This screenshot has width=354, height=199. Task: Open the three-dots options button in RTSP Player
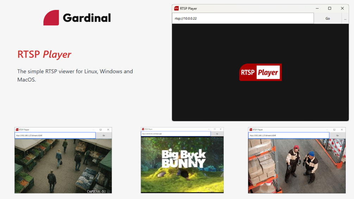point(345,19)
